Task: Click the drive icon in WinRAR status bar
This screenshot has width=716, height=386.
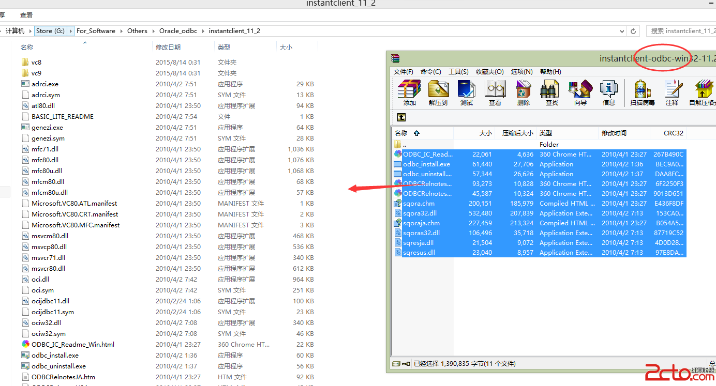Action: pos(396,364)
